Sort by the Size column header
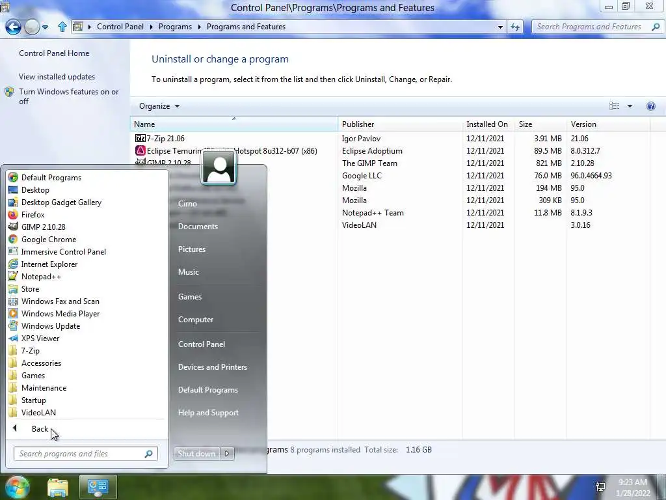 540,124
